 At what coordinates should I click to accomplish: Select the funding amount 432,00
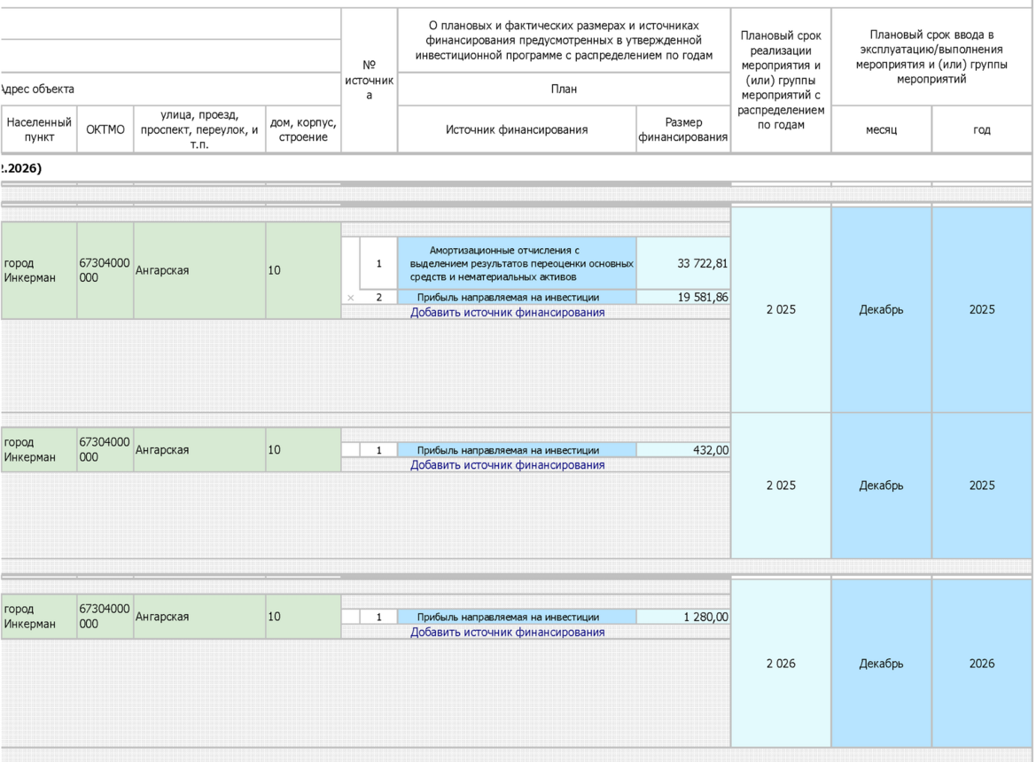684,450
